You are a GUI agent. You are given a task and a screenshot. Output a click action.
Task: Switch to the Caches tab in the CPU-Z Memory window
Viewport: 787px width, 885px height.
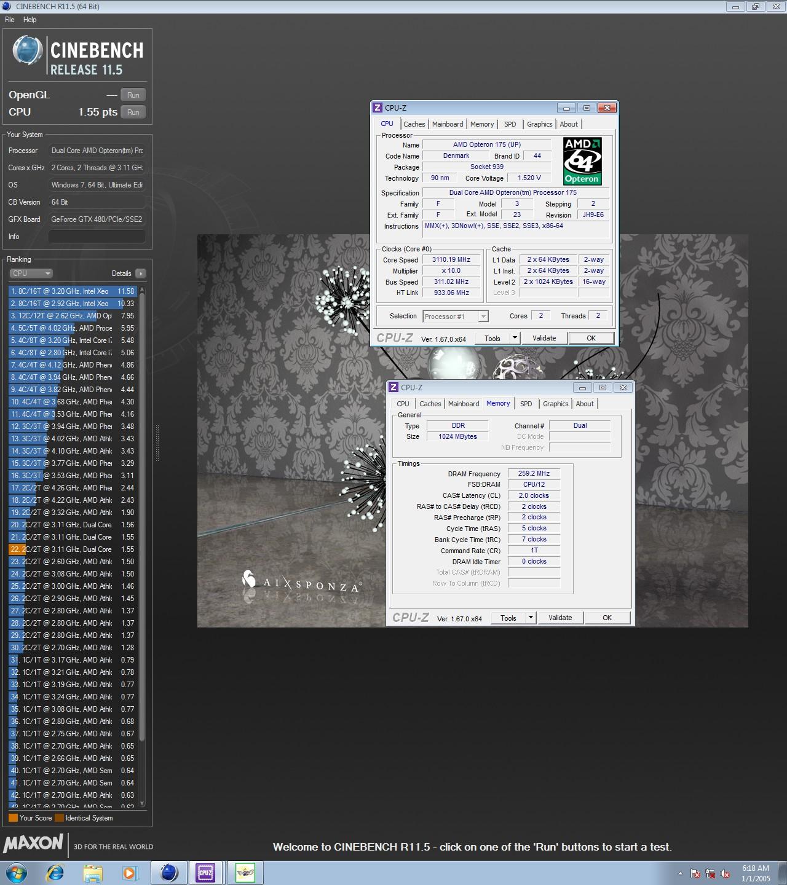(430, 404)
